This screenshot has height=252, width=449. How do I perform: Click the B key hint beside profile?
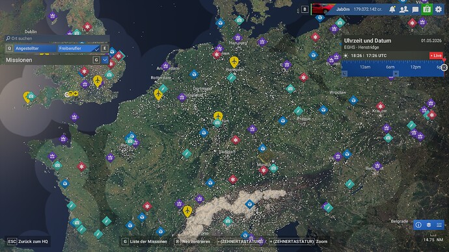[305, 10]
